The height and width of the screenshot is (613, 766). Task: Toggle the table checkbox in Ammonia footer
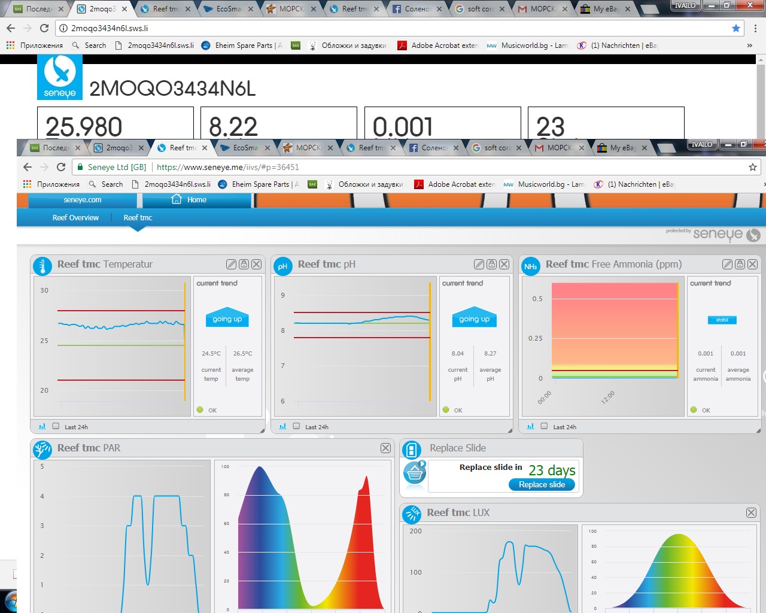pyautogui.click(x=544, y=426)
